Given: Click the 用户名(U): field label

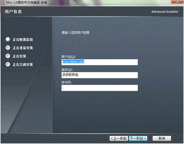Looking at the screenshot, I should pos(69,57).
